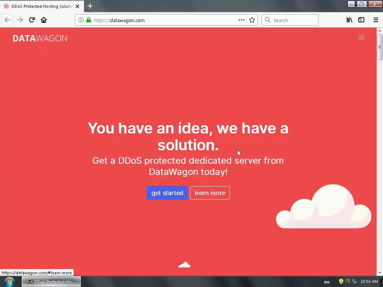The image size is (383, 287).
Task: Close the DDoS Protected Hosting tab
Action: point(77,6)
